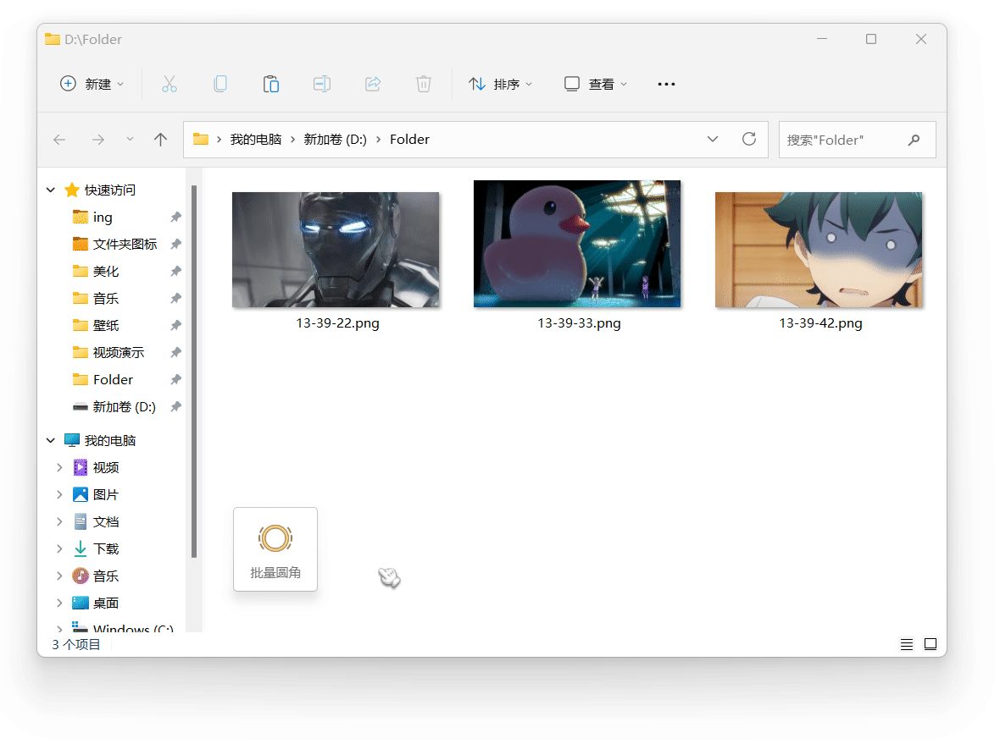Click pin icon beside quick access Folder
Image resolution: width=1000 pixels, height=744 pixels.
coord(176,380)
